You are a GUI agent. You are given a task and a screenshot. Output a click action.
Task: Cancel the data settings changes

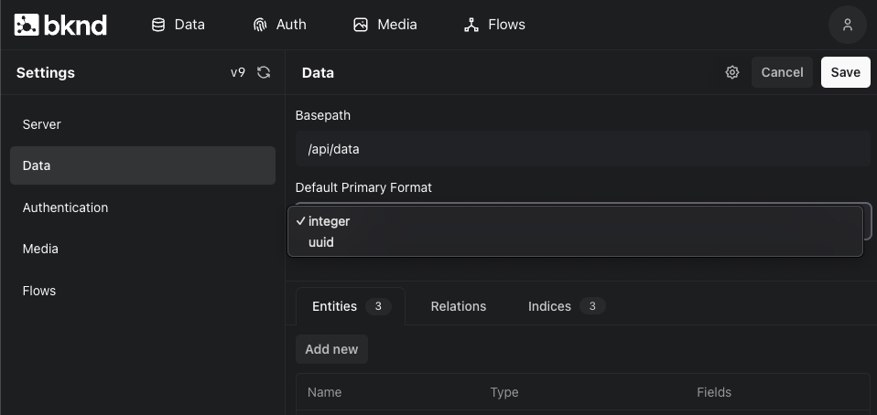(x=782, y=72)
